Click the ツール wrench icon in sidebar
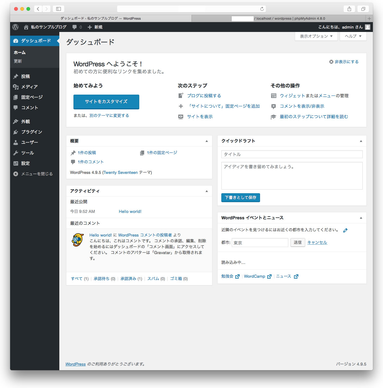The image size is (383, 388). point(16,153)
